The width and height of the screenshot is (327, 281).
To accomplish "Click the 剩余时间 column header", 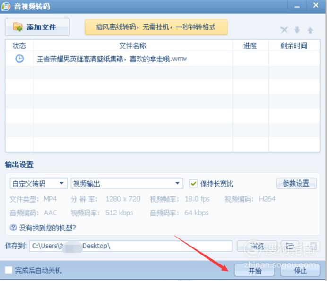I will pyautogui.click(x=294, y=45).
